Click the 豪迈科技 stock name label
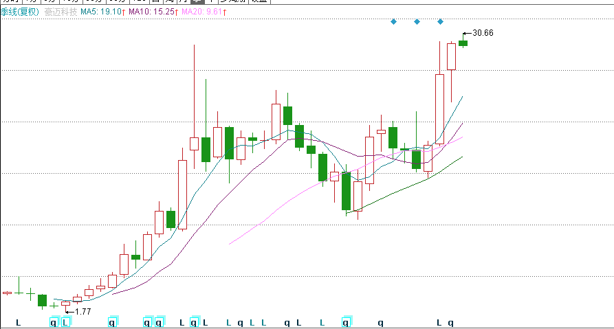 60,12
